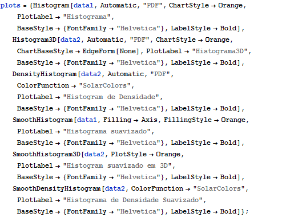Screen dimensions: 290x217
Task: Click "Orange" on the SmoothHistogram3D line
Action: click(x=168, y=154)
